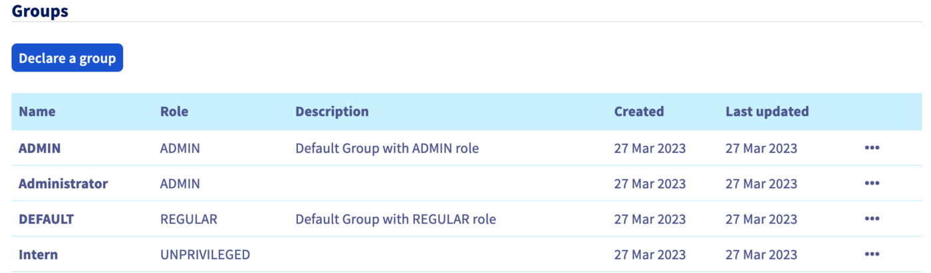931x273 pixels.
Task: Click the Description column header
Action: click(332, 111)
